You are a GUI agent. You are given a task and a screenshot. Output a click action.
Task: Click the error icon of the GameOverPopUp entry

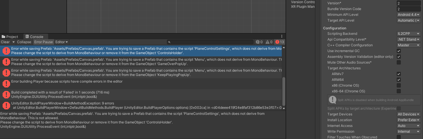6,62
